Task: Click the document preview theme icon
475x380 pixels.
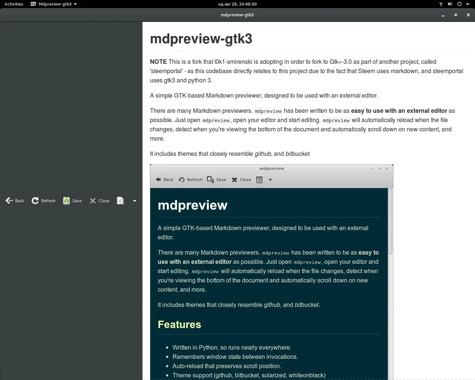Action: (x=120, y=201)
